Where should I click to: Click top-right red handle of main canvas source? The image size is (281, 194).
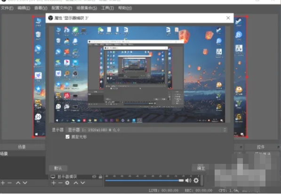coord(247,16)
